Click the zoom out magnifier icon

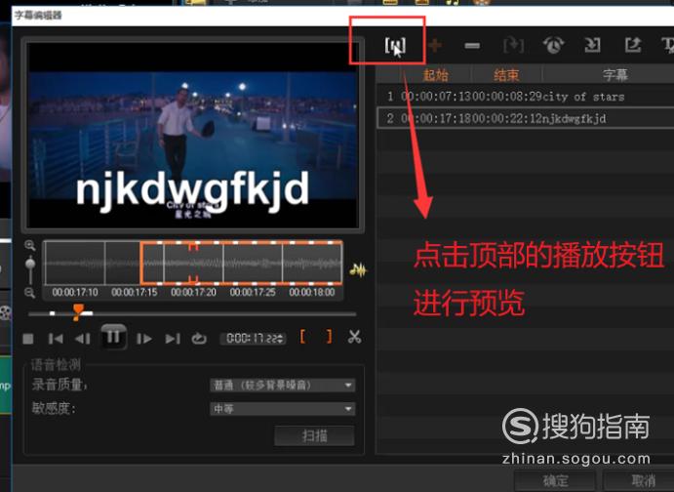click(29, 293)
